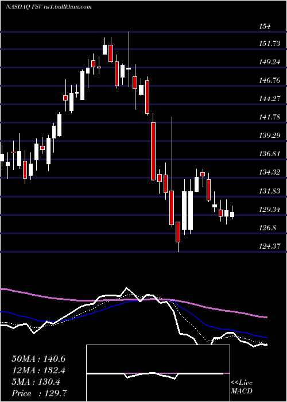Click the 12MA : 132.4 readout
Image resolution: width=287 pixels, height=402 pixels.
pyautogui.click(x=38, y=370)
